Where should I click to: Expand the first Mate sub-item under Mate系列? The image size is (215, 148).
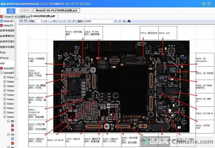point(5,77)
